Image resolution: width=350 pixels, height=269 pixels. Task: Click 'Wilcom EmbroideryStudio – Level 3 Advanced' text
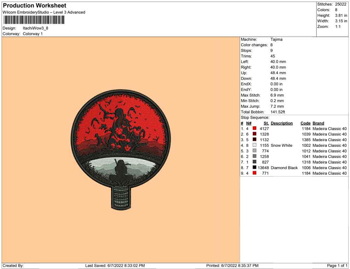(x=44, y=12)
